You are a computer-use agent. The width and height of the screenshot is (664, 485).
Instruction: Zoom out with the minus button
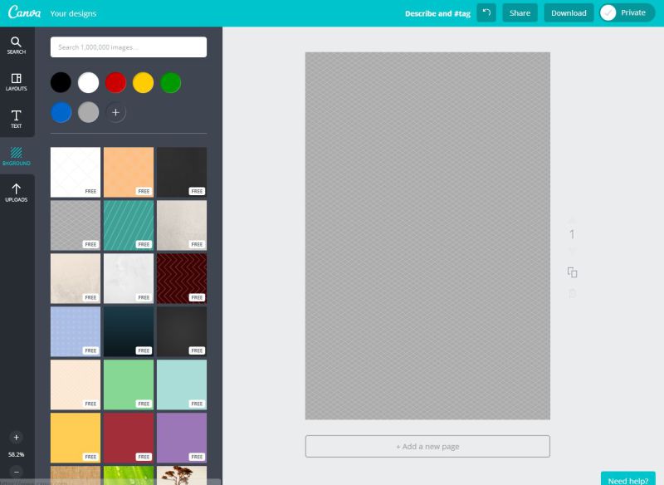(x=16, y=472)
